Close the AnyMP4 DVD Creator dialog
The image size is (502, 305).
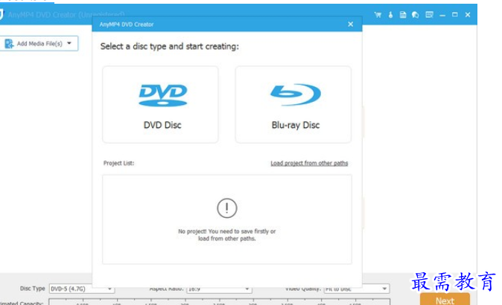[x=351, y=25]
